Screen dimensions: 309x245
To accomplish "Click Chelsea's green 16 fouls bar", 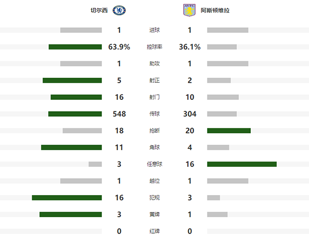I will pyautogui.click(x=67, y=198).
